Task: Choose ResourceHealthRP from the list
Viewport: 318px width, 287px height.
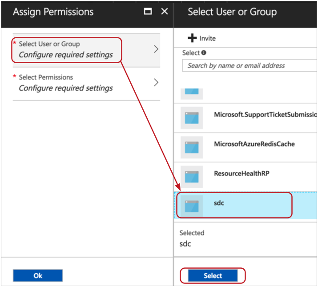Action: pyautogui.click(x=241, y=174)
